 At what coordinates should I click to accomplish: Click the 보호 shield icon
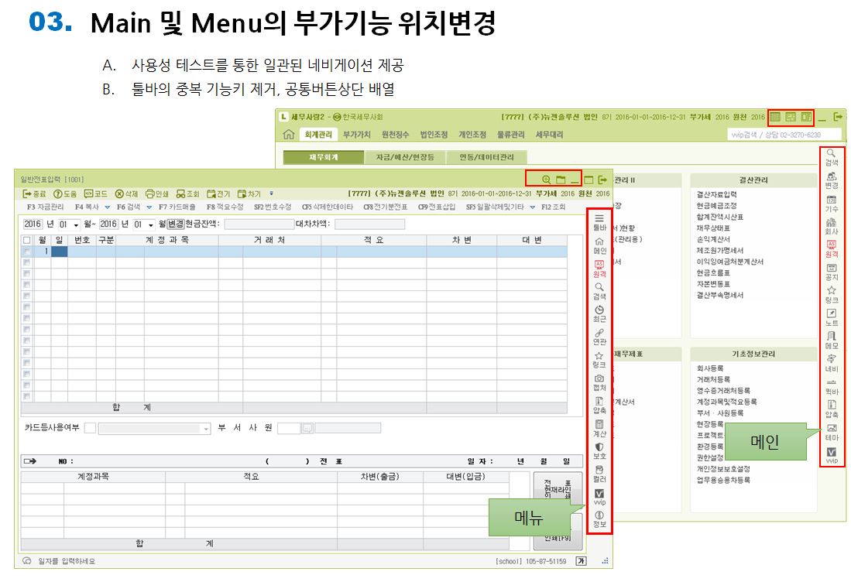point(599,449)
